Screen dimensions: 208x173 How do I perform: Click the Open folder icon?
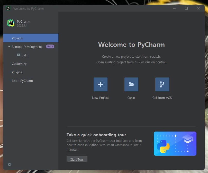click(131, 84)
